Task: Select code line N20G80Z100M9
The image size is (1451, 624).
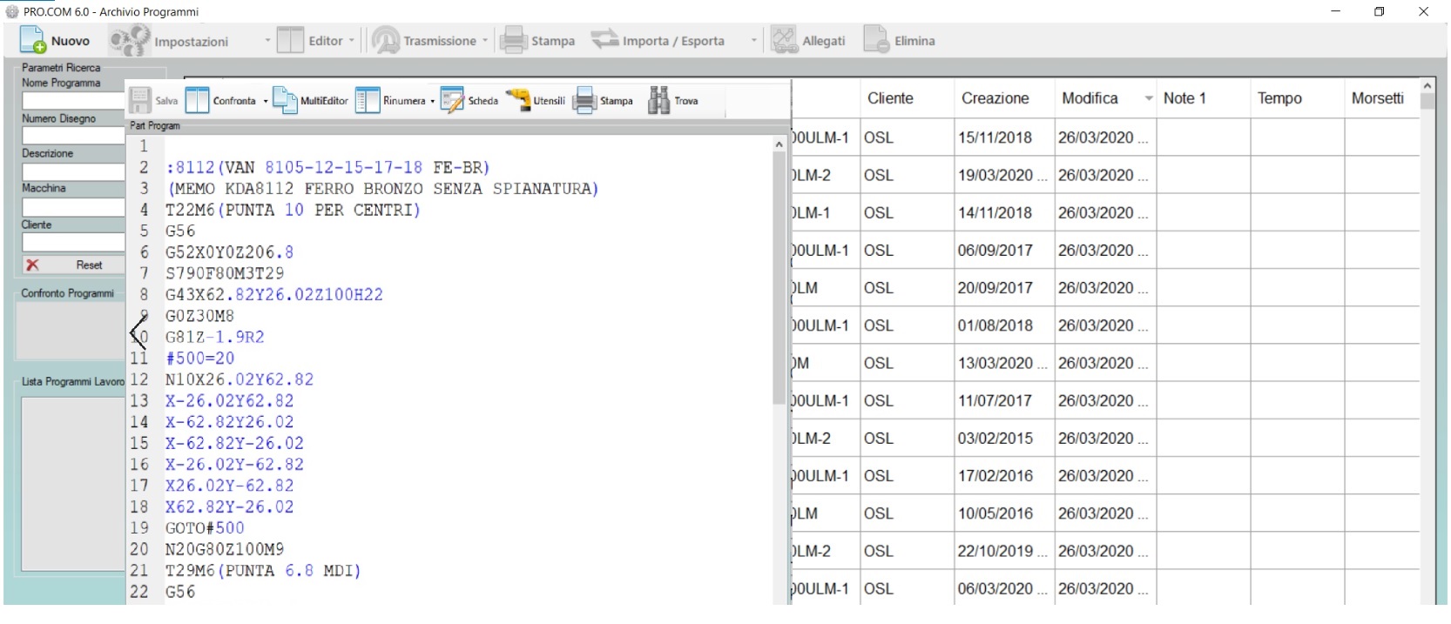Action: click(225, 549)
